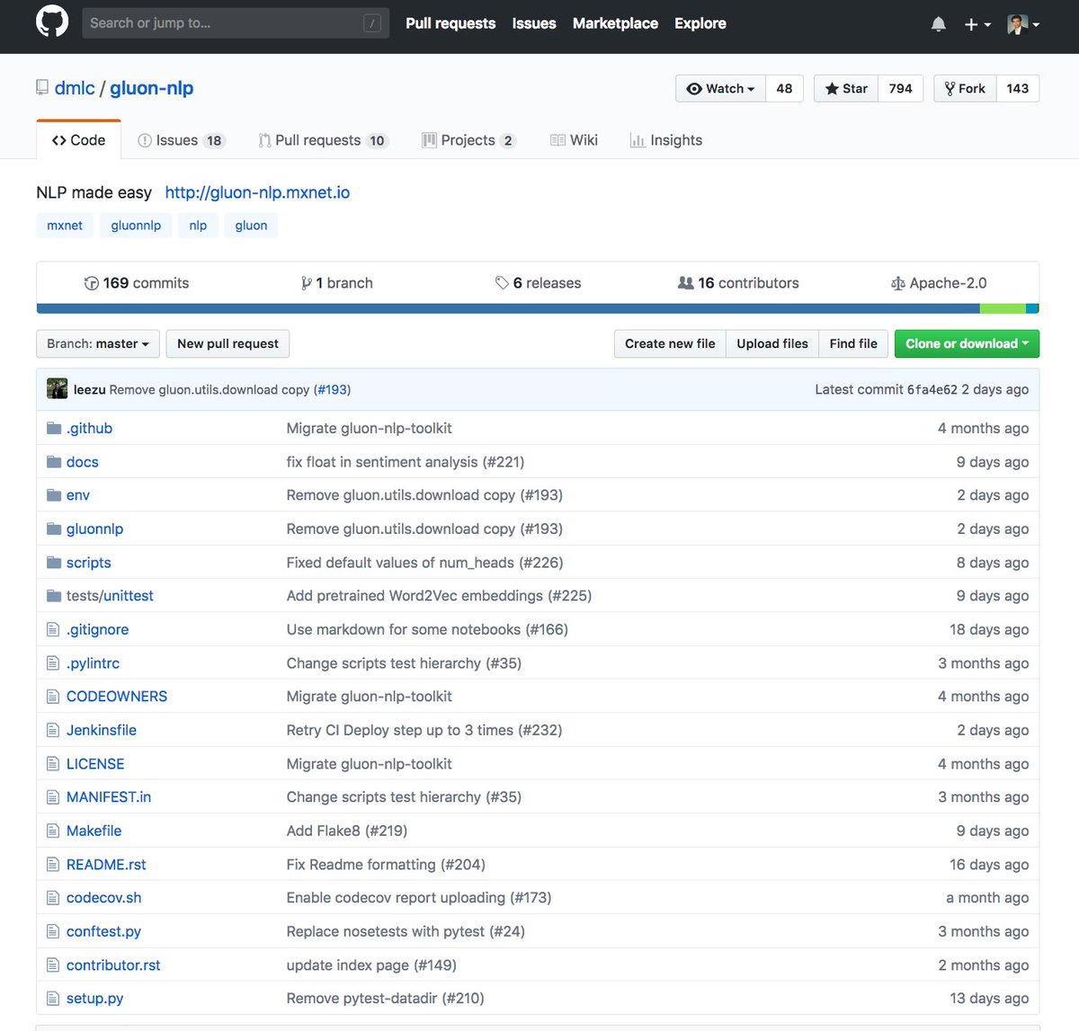Open the LICENSE file
1079x1031 pixels.
95,764
